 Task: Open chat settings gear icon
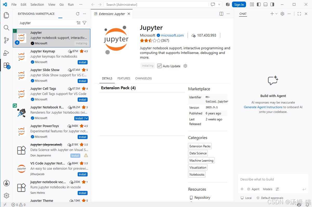(x=282, y=14)
